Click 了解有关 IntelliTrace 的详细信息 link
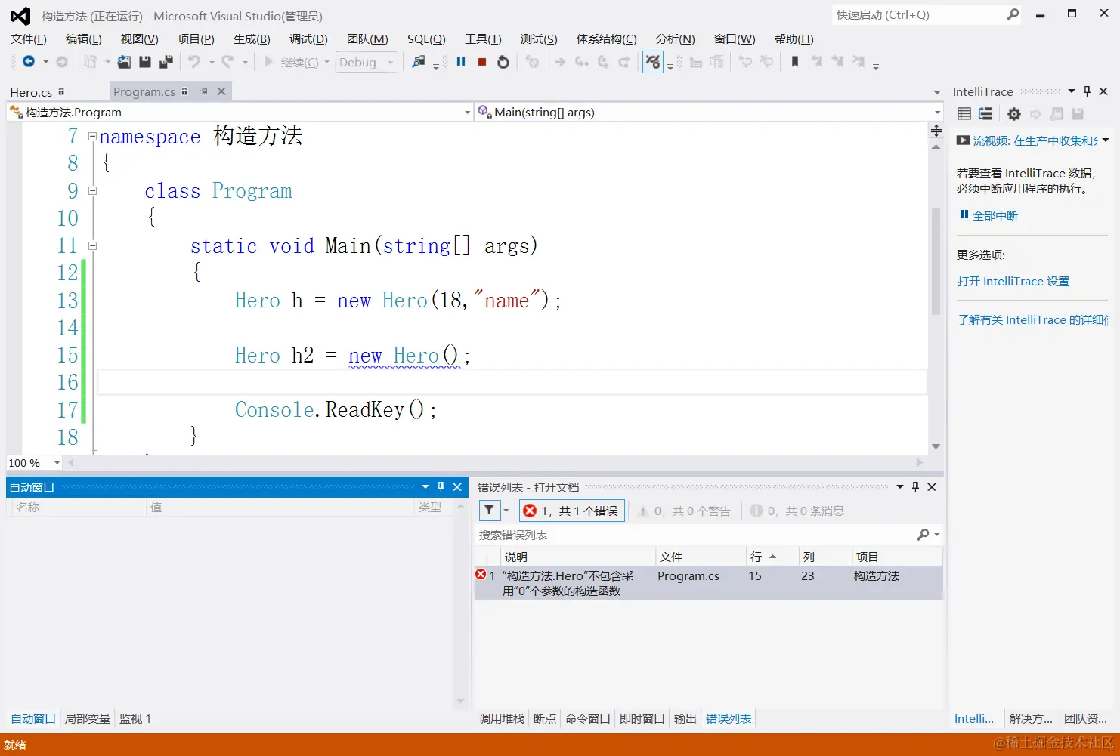Image resolution: width=1120 pixels, height=756 pixels. (1033, 319)
